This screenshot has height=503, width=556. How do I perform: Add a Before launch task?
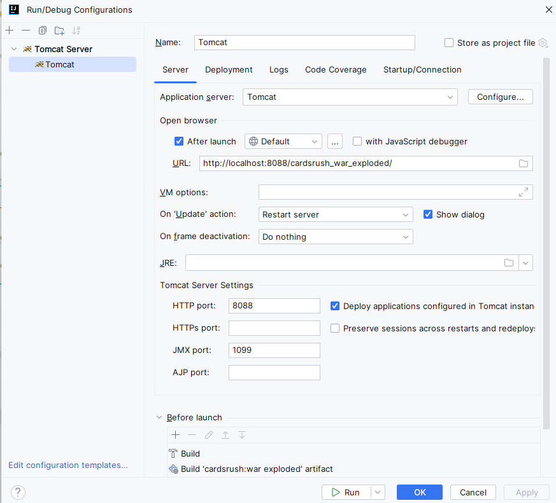coord(176,435)
